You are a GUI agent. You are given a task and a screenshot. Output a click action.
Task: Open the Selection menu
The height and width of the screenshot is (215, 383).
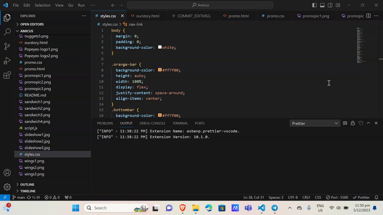click(x=42, y=5)
